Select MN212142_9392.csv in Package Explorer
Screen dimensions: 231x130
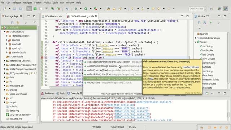click(x=18, y=114)
